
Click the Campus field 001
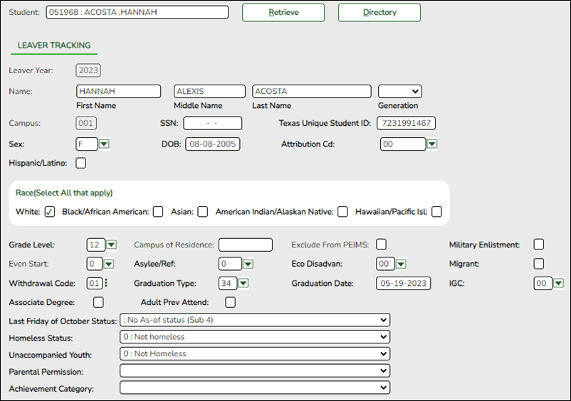[86, 123]
